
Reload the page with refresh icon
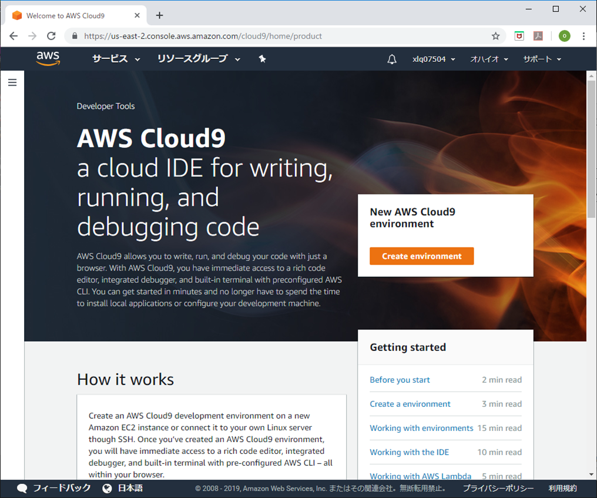click(51, 36)
